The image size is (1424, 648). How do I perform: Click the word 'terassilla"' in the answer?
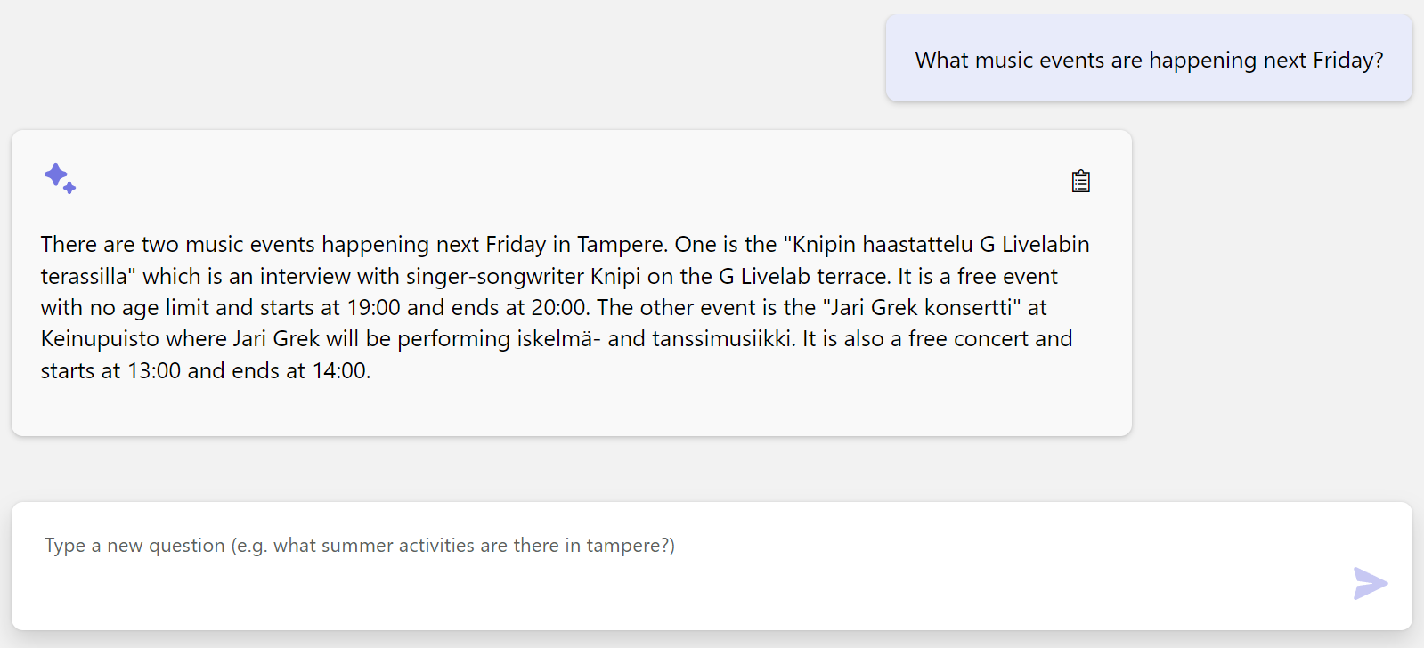pos(88,276)
